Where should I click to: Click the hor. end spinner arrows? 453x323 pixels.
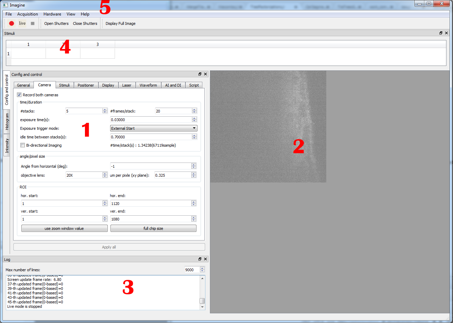point(194,204)
